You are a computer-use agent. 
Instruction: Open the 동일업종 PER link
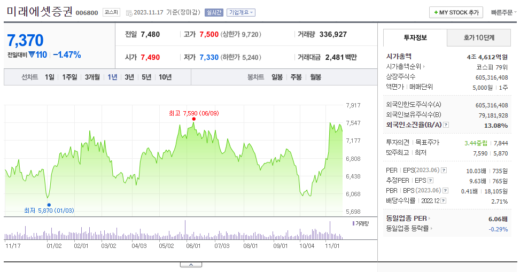click(408, 218)
